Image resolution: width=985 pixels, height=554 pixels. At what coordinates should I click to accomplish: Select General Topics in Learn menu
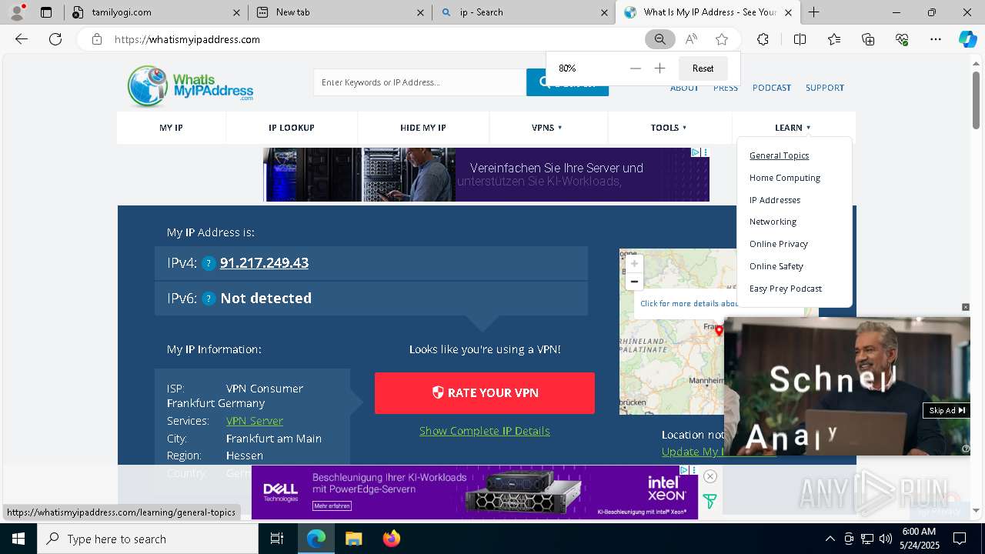point(779,155)
